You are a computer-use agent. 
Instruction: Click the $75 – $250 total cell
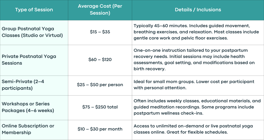click(x=100, y=107)
